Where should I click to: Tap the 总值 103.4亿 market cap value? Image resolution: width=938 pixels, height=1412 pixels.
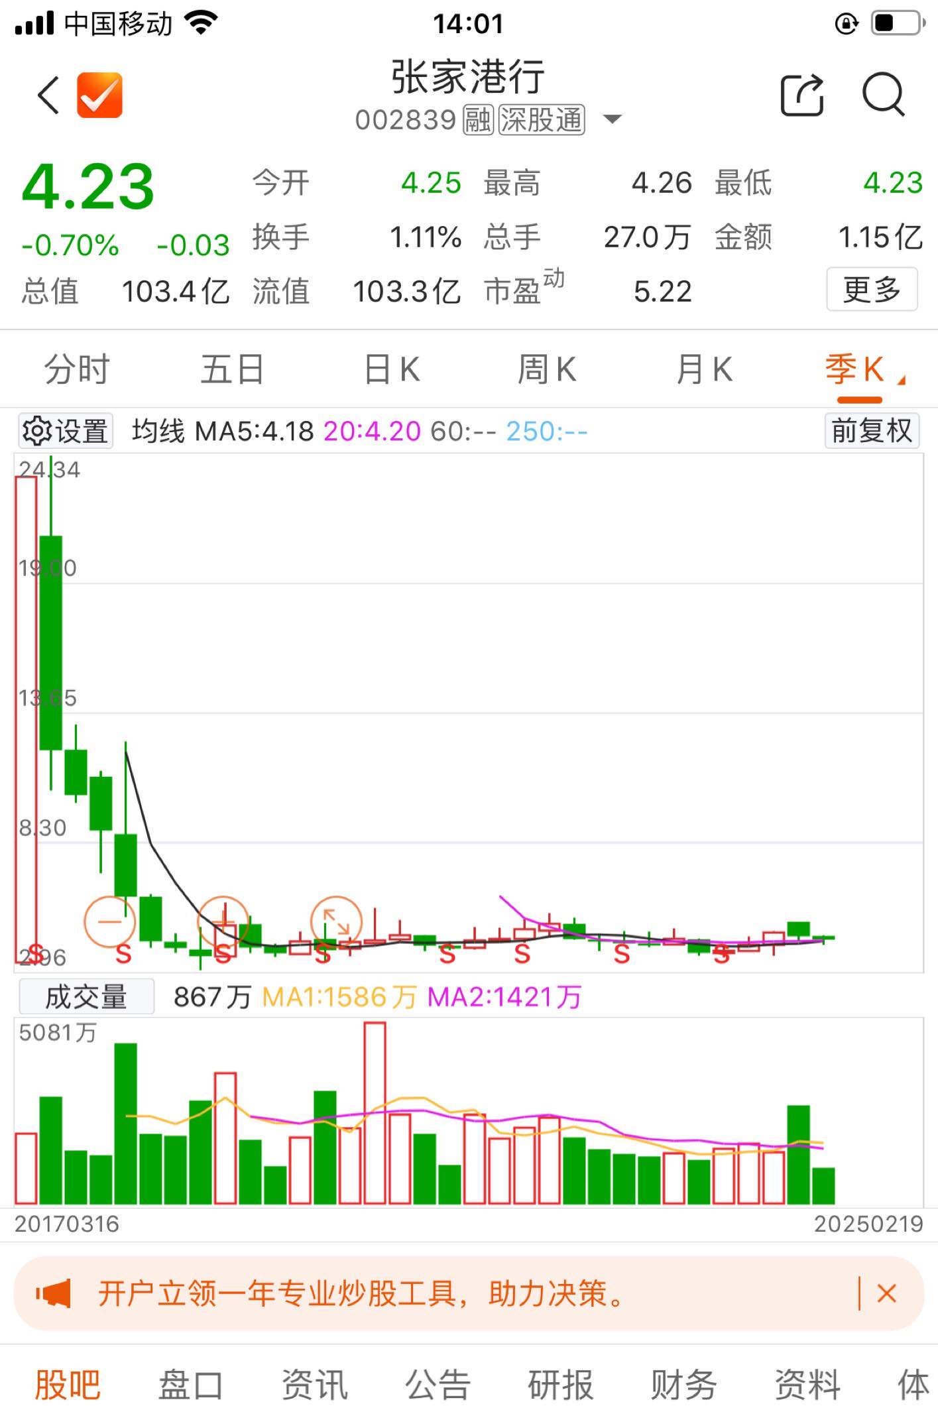coord(176,291)
